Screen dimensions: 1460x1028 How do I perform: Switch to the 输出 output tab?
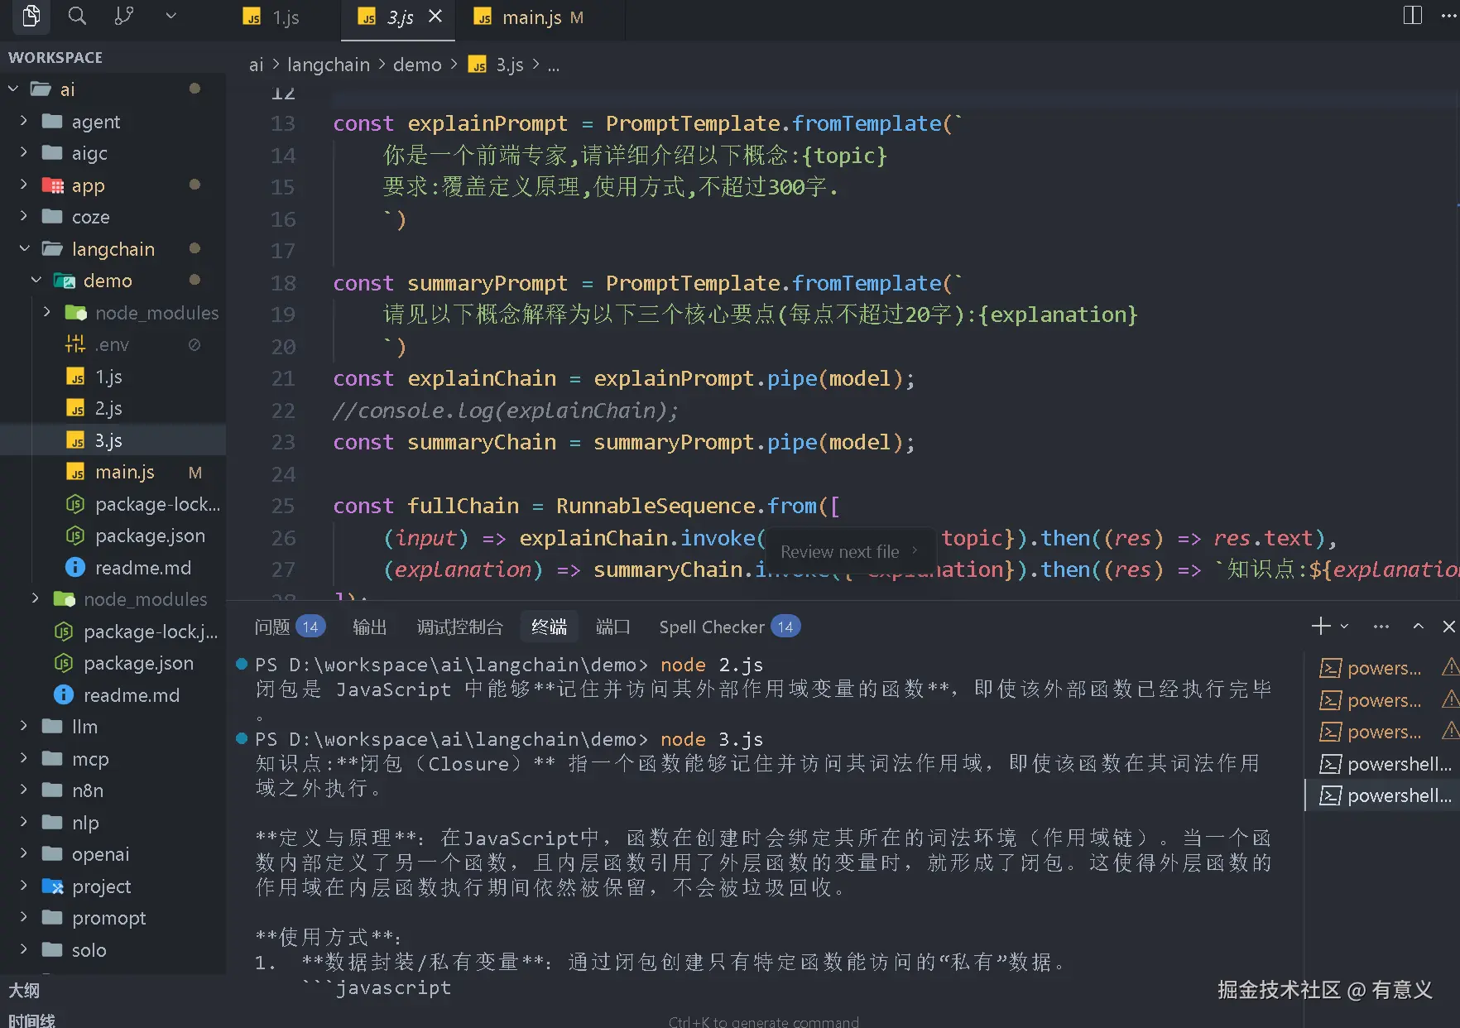click(369, 627)
